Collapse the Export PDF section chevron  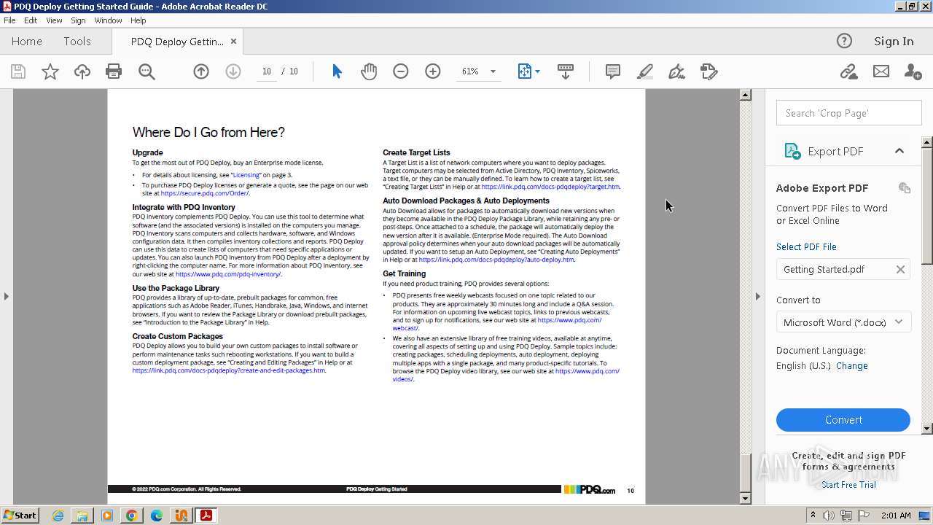click(x=899, y=151)
